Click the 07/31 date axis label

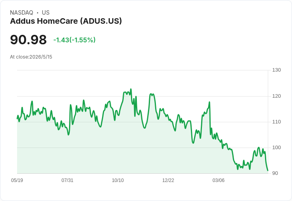pos(67,180)
